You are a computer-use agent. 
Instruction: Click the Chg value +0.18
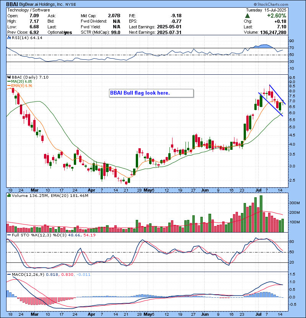[280, 21]
